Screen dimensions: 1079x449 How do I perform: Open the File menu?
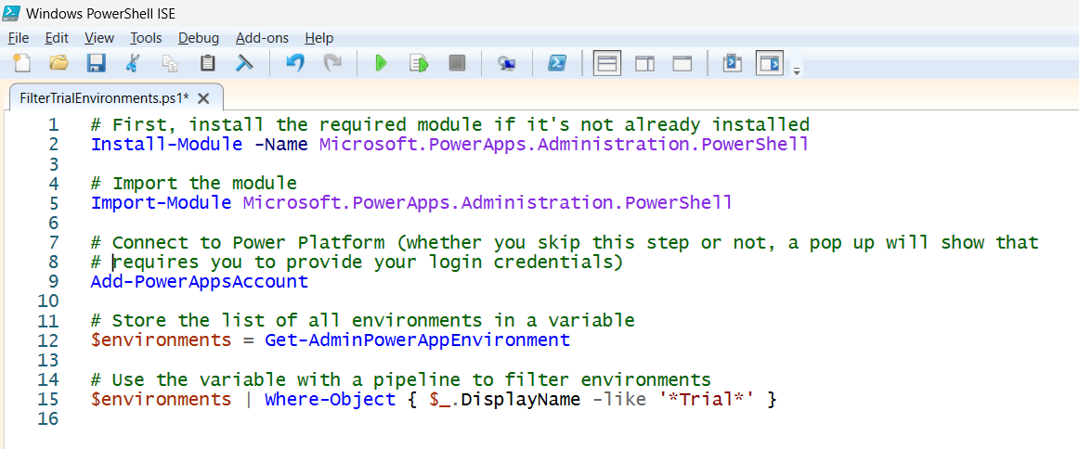(19, 38)
